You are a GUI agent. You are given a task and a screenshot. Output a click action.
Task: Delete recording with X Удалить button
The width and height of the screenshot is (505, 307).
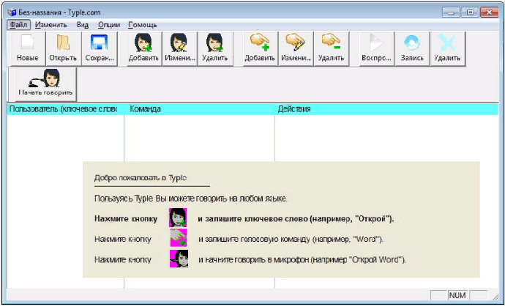click(x=448, y=48)
